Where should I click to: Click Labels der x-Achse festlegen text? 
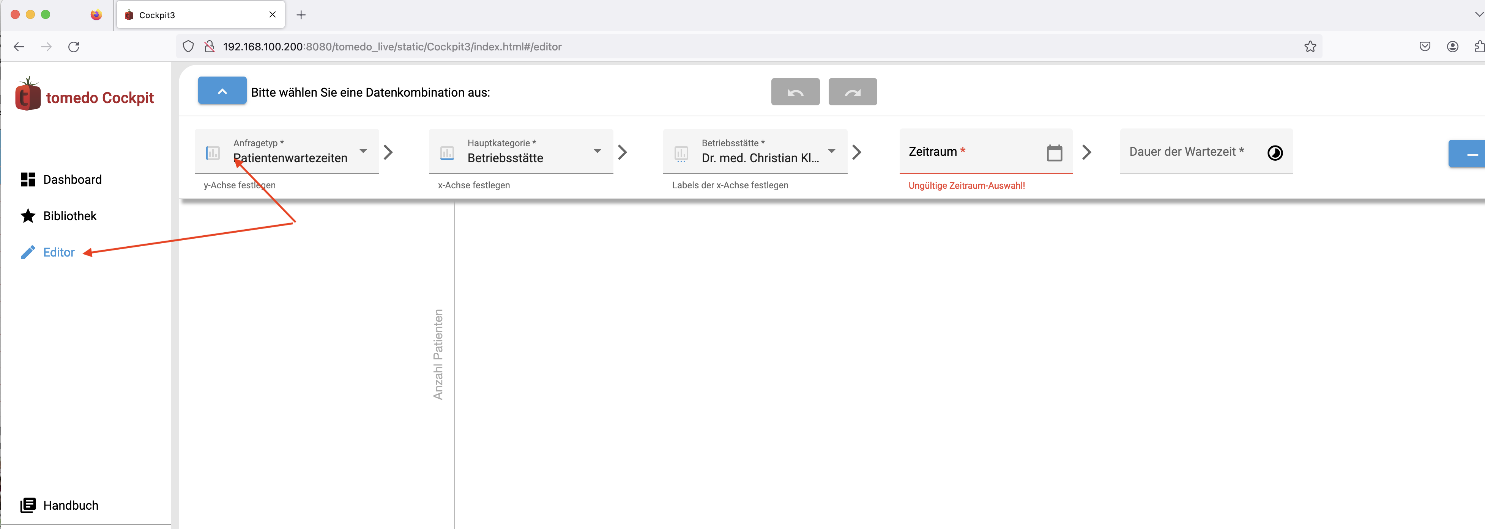(x=730, y=185)
